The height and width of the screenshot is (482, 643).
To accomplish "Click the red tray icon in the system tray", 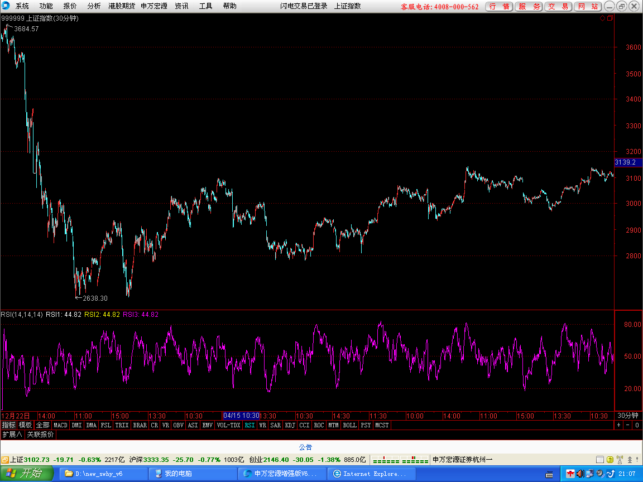I will (570, 474).
